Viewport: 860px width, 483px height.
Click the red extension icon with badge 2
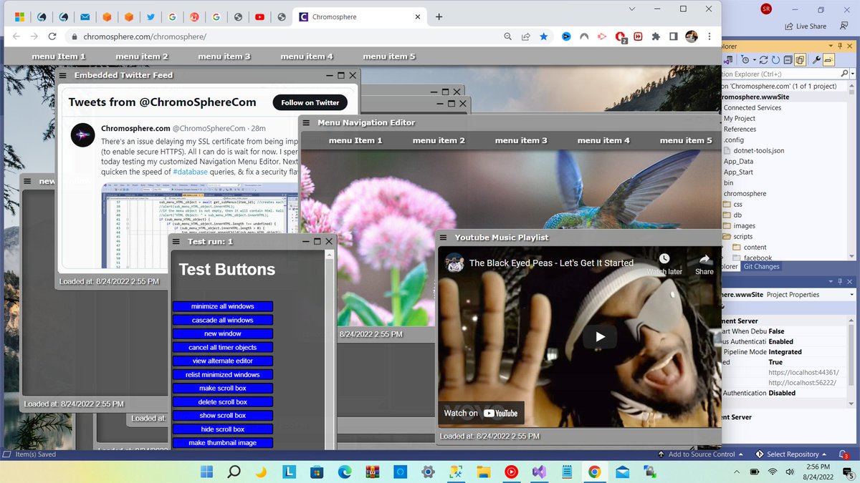(x=621, y=37)
